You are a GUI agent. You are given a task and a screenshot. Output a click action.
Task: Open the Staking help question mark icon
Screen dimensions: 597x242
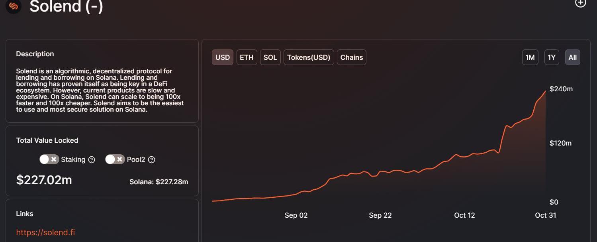click(92, 159)
